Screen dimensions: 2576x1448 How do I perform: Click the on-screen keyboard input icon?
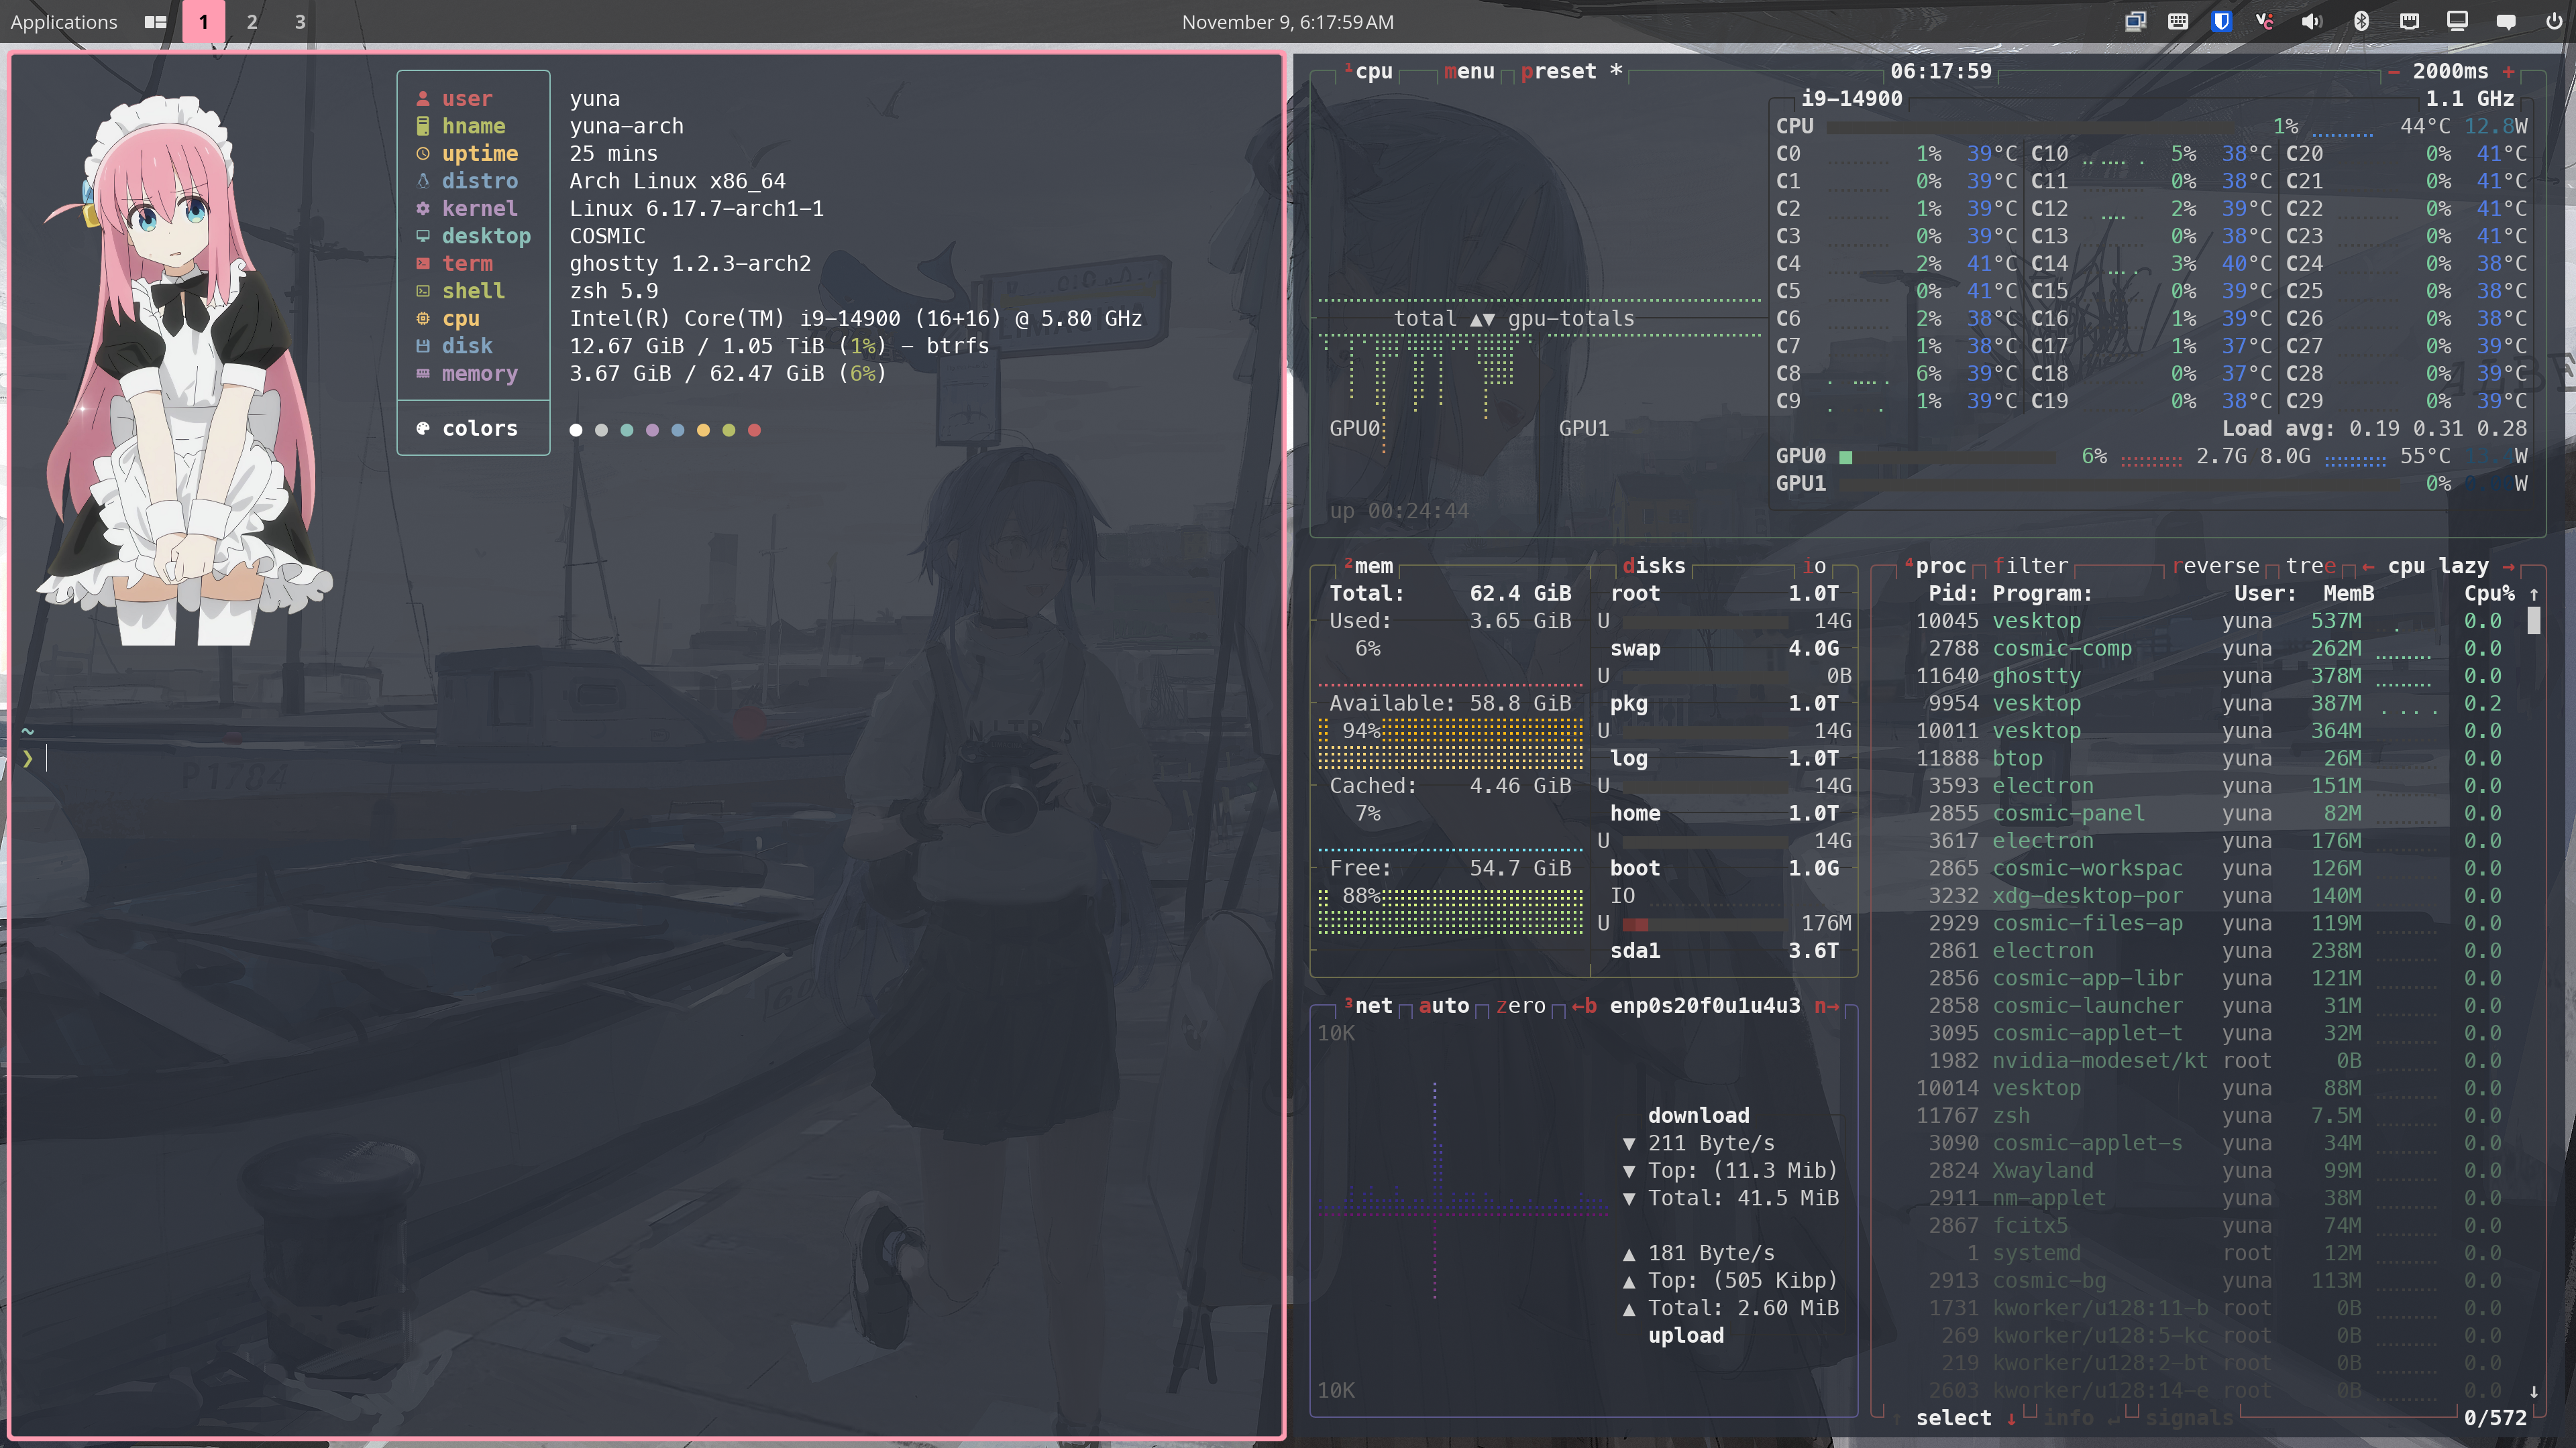(2178, 21)
